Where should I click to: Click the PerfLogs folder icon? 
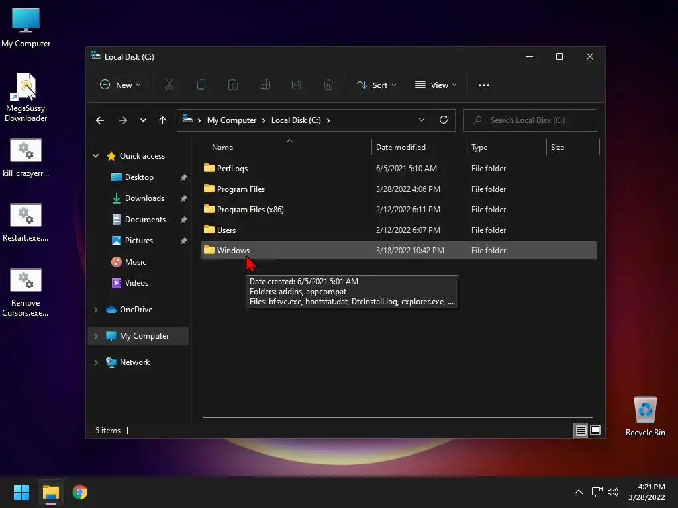209,168
